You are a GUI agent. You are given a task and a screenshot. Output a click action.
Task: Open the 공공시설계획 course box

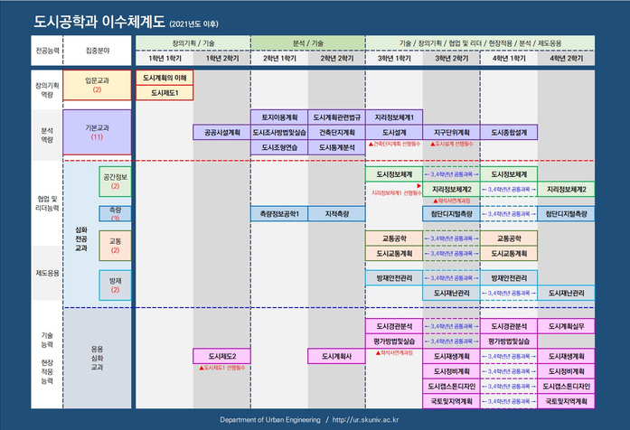(221, 132)
